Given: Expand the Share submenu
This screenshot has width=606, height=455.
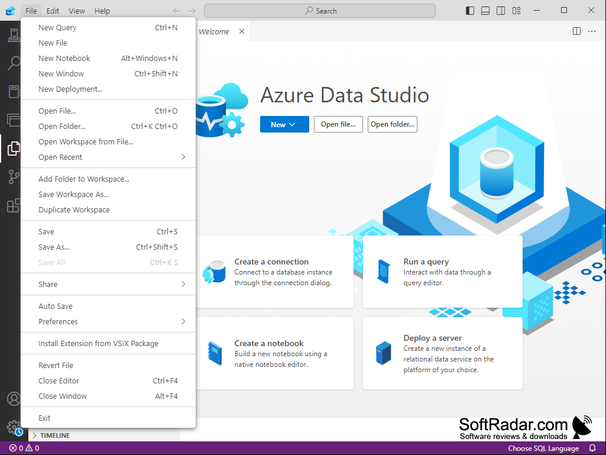Looking at the screenshot, I should (x=108, y=285).
